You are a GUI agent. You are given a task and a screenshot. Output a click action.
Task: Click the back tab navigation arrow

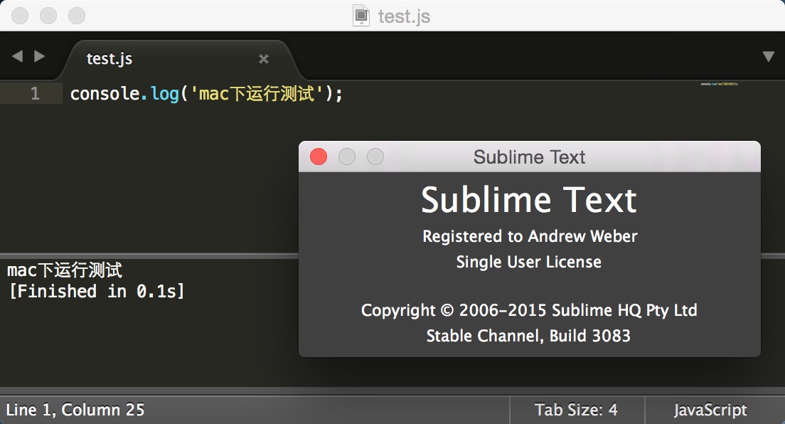click(x=18, y=56)
